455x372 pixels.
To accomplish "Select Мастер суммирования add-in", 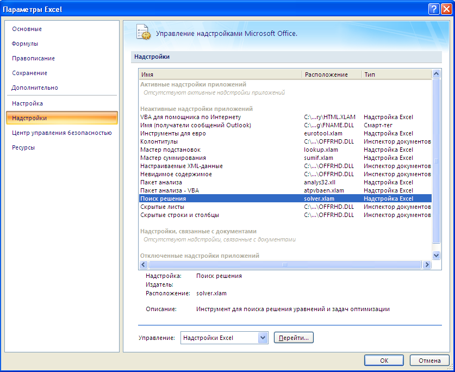I will (285, 158).
